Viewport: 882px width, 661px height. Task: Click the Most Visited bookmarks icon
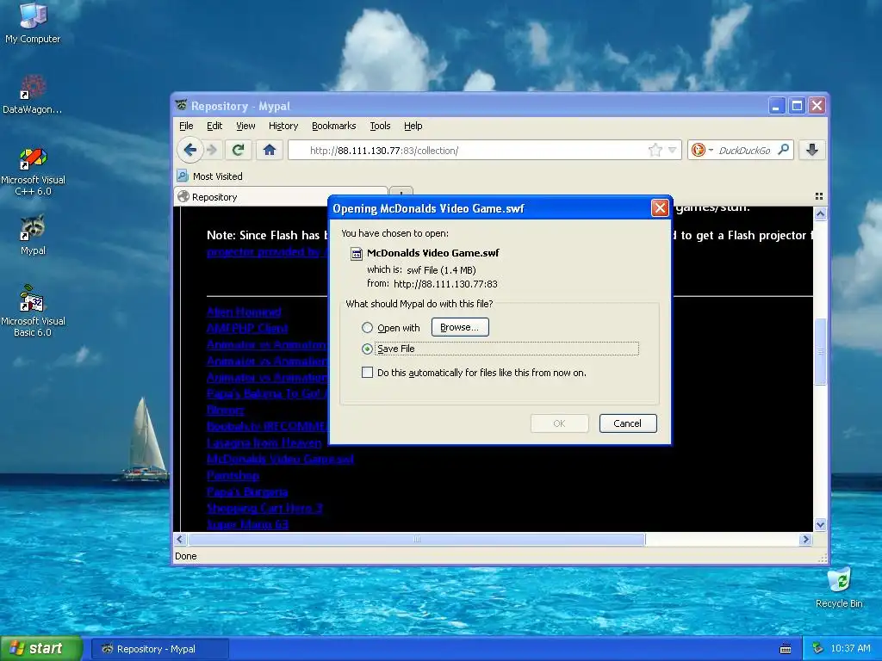pos(183,176)
